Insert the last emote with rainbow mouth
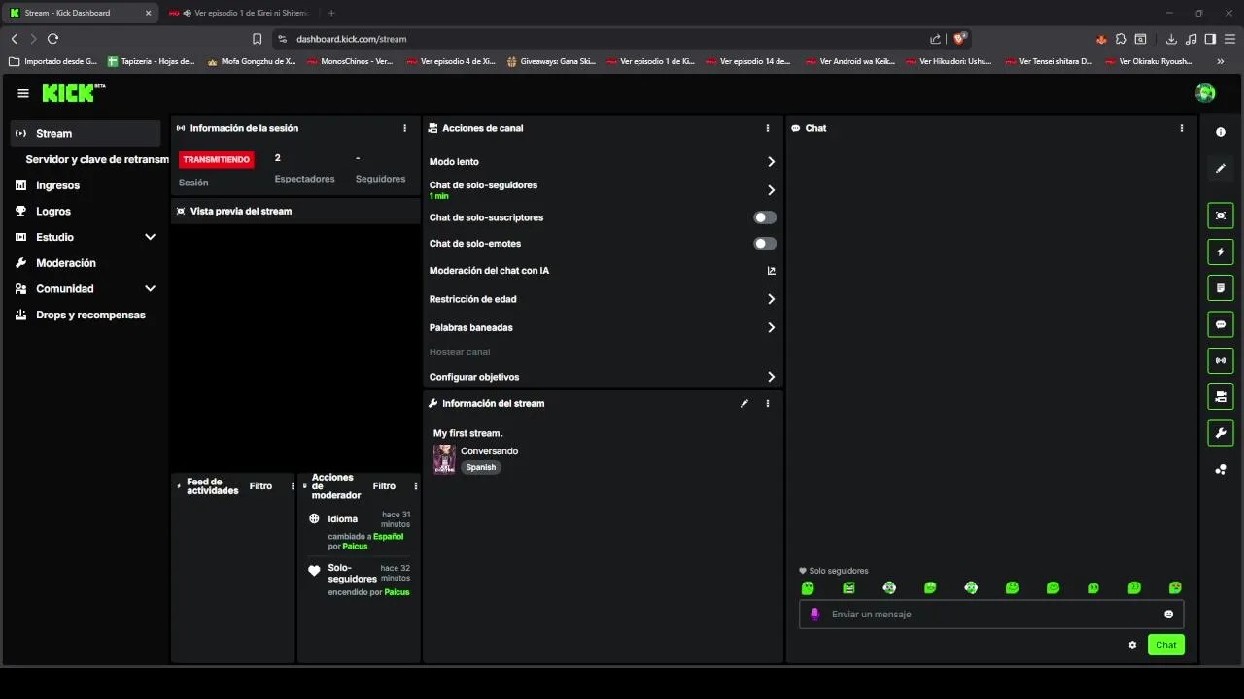Image resolution: width=1244 pixels, height=699 pixels. 1175,587
